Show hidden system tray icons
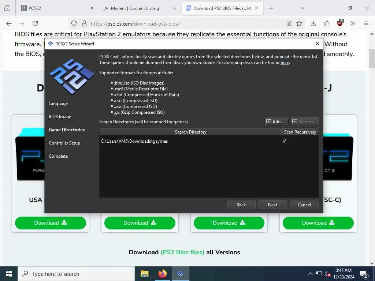 click(x=310, y=274)
